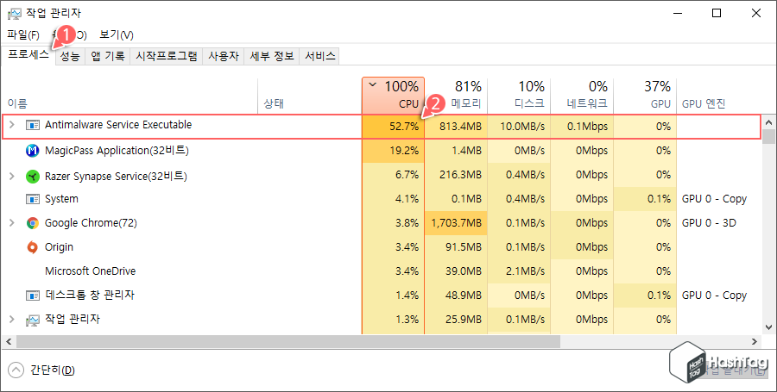Click the 813.4MB memory cell

point(456,127)
